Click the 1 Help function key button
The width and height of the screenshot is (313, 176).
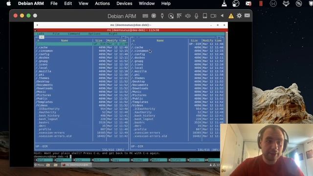44,160
